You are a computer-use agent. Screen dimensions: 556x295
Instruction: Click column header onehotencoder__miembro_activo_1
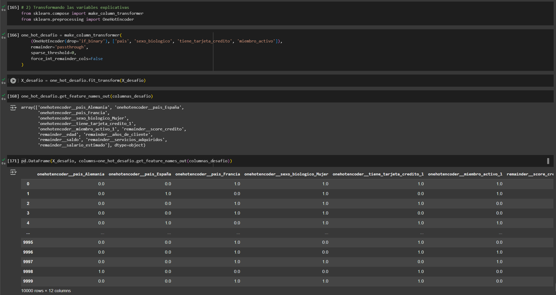465,174
